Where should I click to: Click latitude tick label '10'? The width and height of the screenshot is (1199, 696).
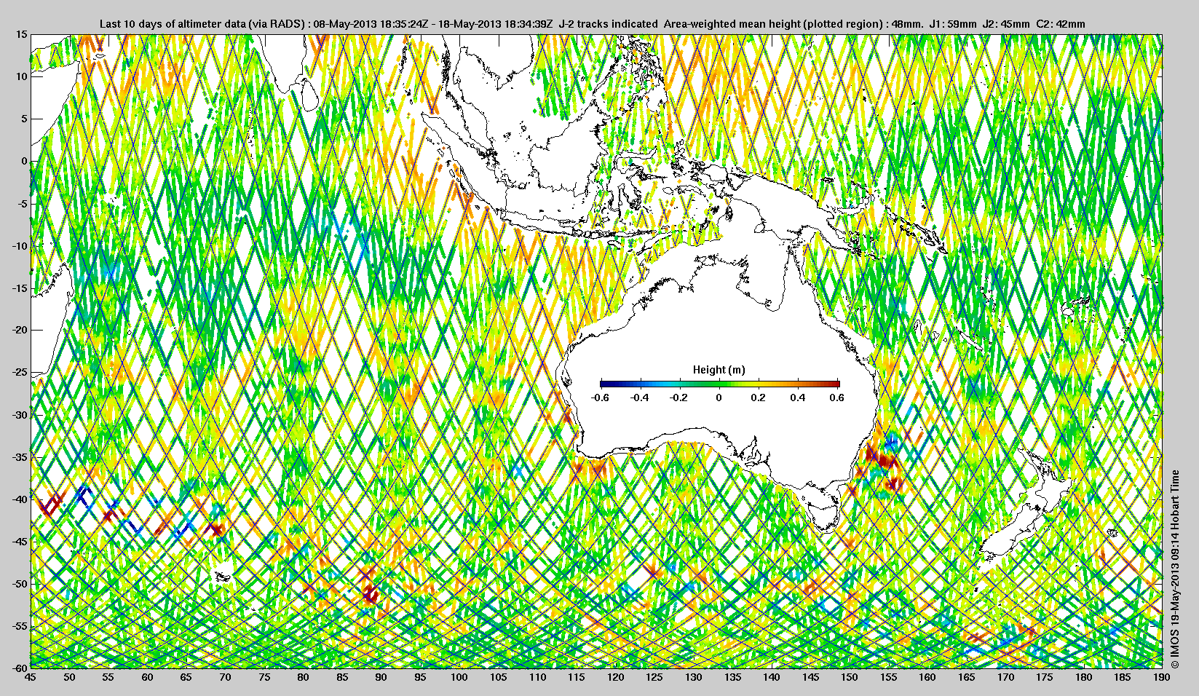click(21, 76)
